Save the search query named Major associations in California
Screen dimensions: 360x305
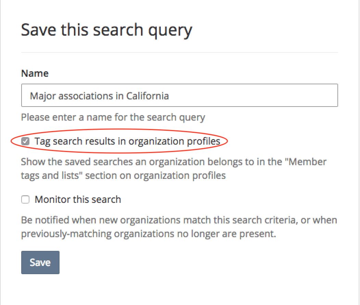click(x=40, y=262)
